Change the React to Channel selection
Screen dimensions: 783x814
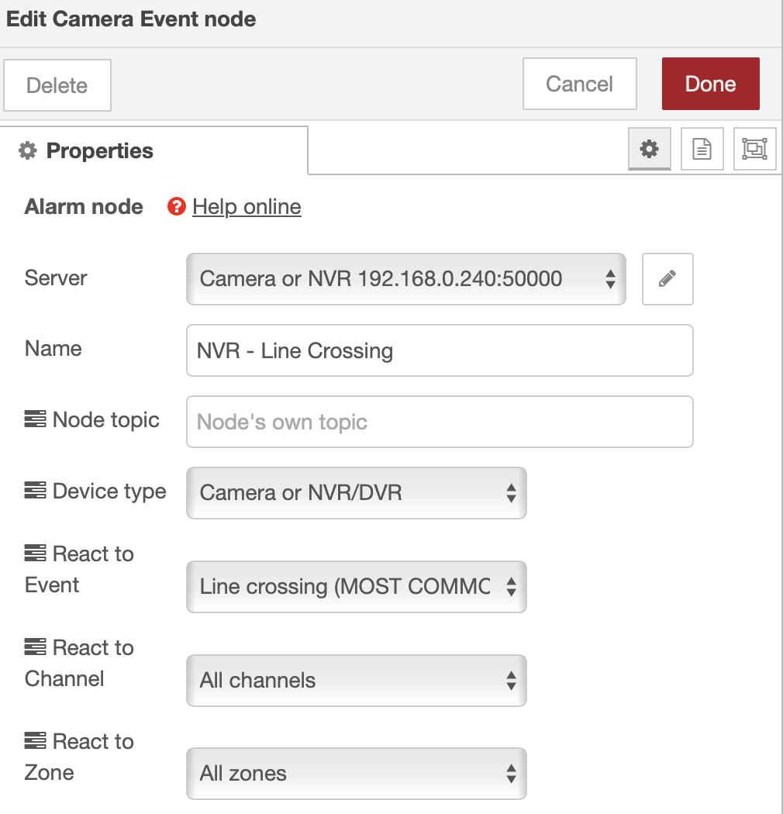[356, 680]
